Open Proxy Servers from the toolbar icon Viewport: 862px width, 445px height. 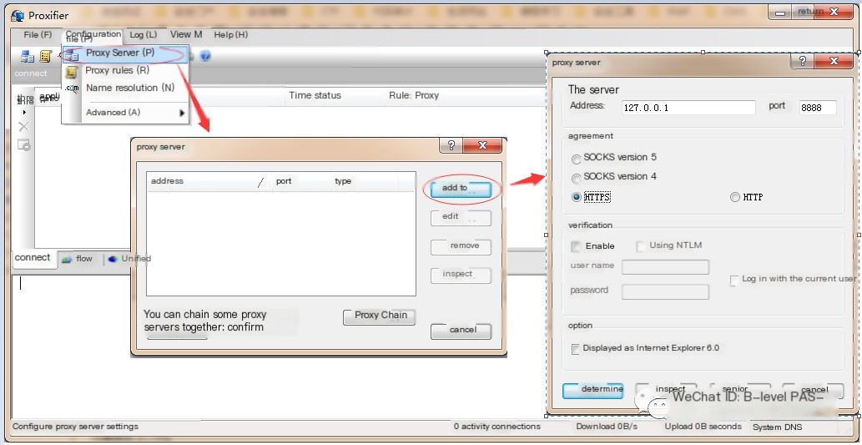tap(27, 56)
